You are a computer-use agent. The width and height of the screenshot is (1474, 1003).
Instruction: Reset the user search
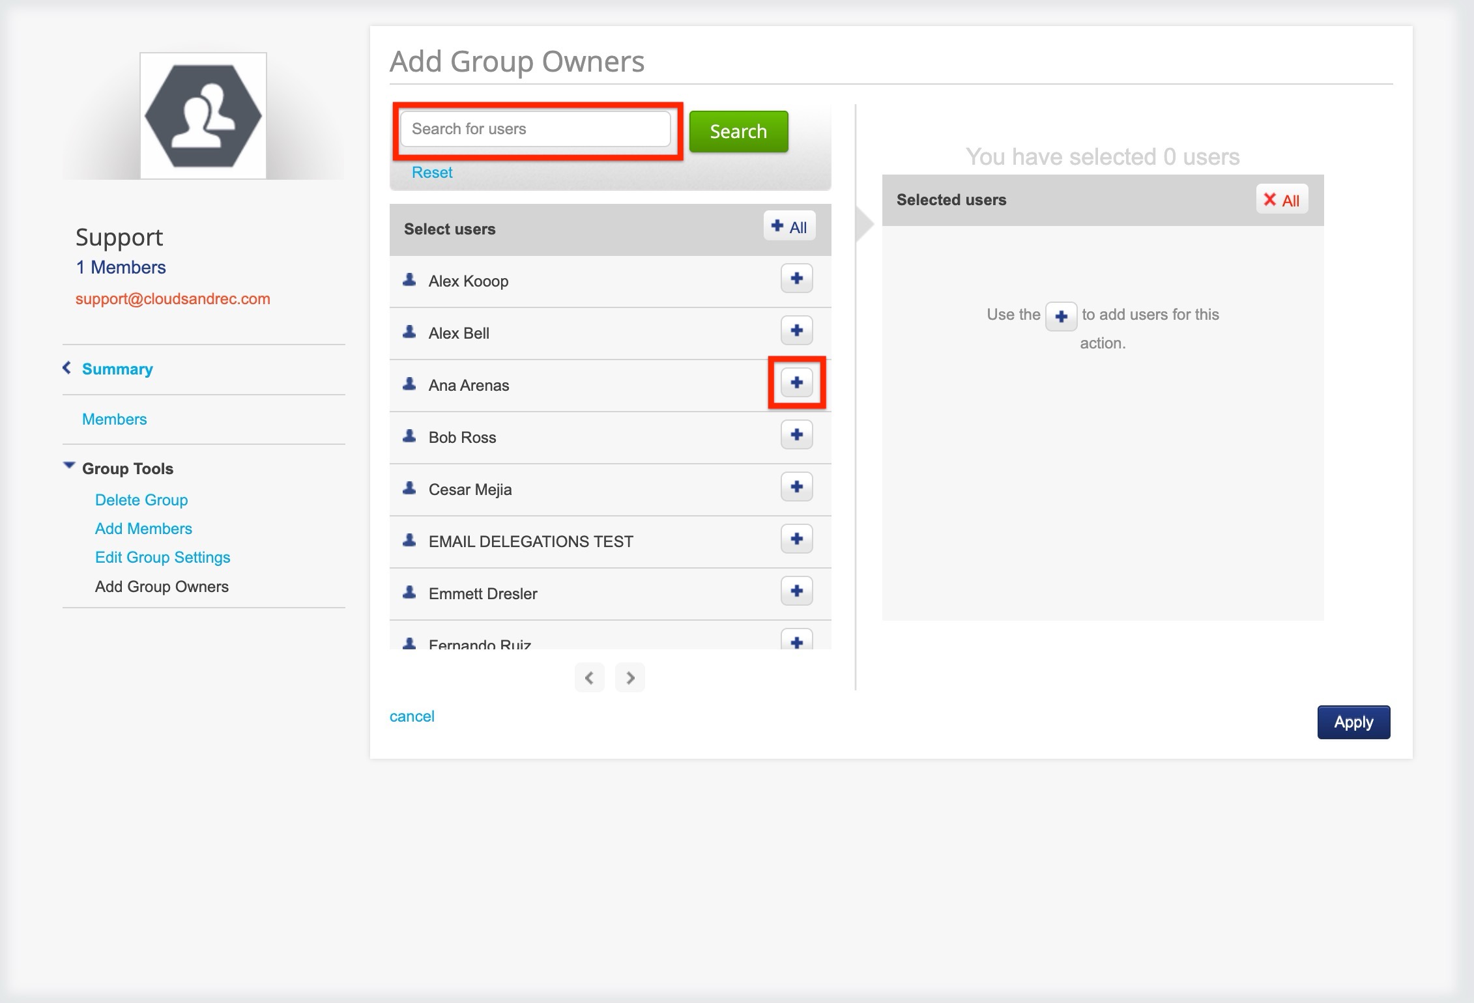[x=432, y=173]
